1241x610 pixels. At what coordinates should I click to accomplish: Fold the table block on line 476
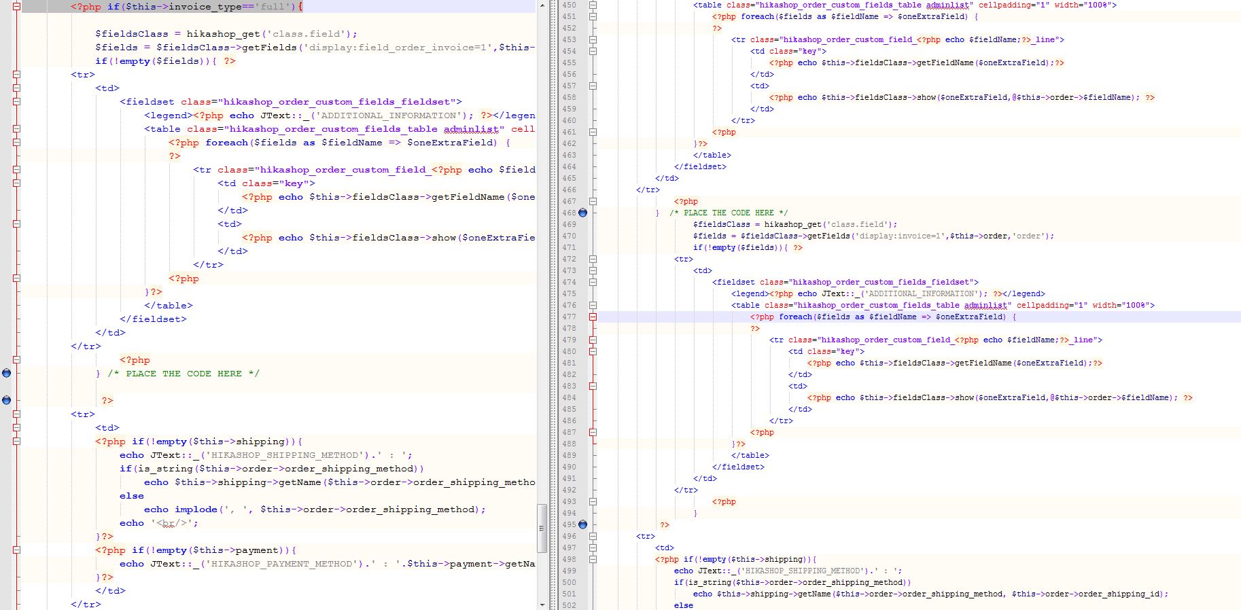pyautogui.click(x=593, y=305)
